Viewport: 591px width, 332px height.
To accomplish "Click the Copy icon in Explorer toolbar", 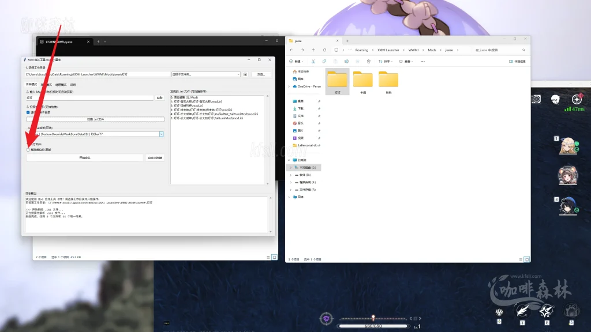I will coord(324,61).
